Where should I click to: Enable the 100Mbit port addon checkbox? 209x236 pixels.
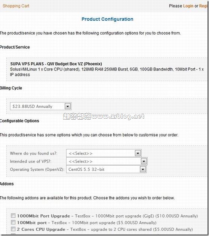(13, 222)
